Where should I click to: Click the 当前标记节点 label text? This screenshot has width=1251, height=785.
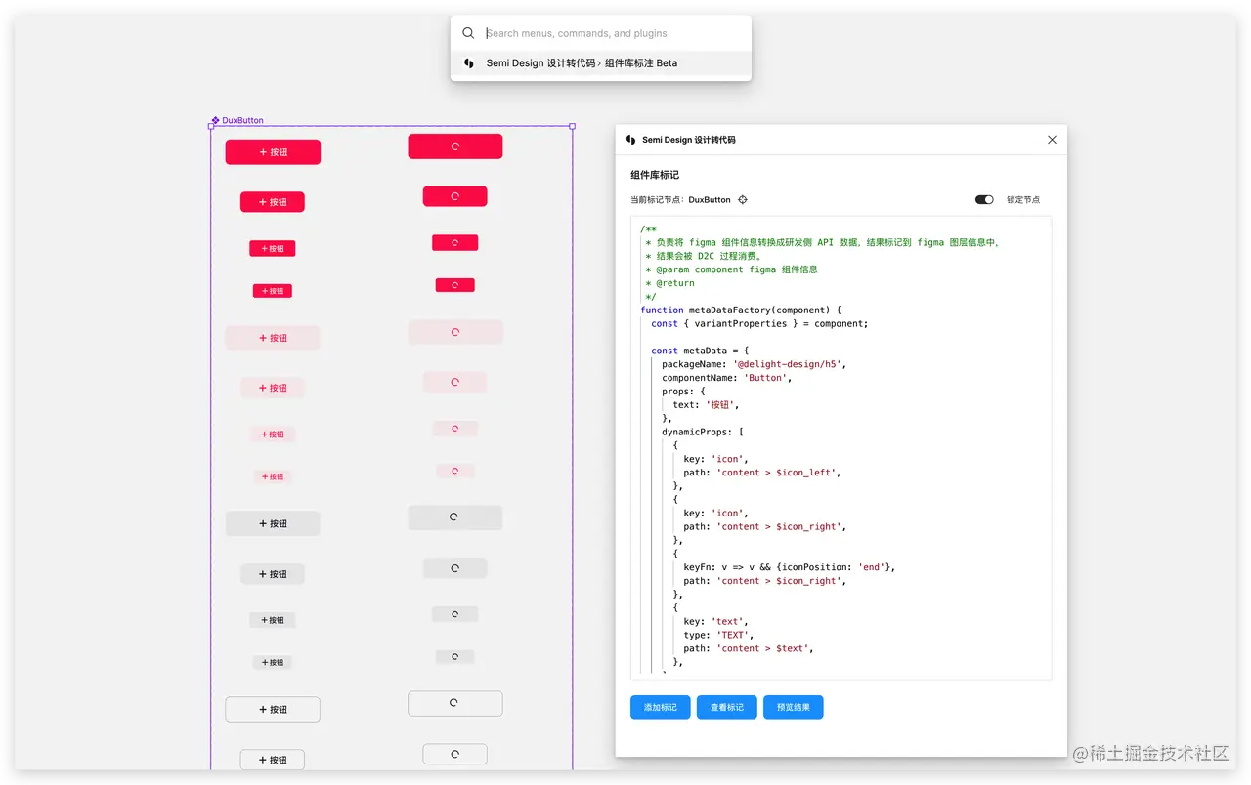(657, 200)
